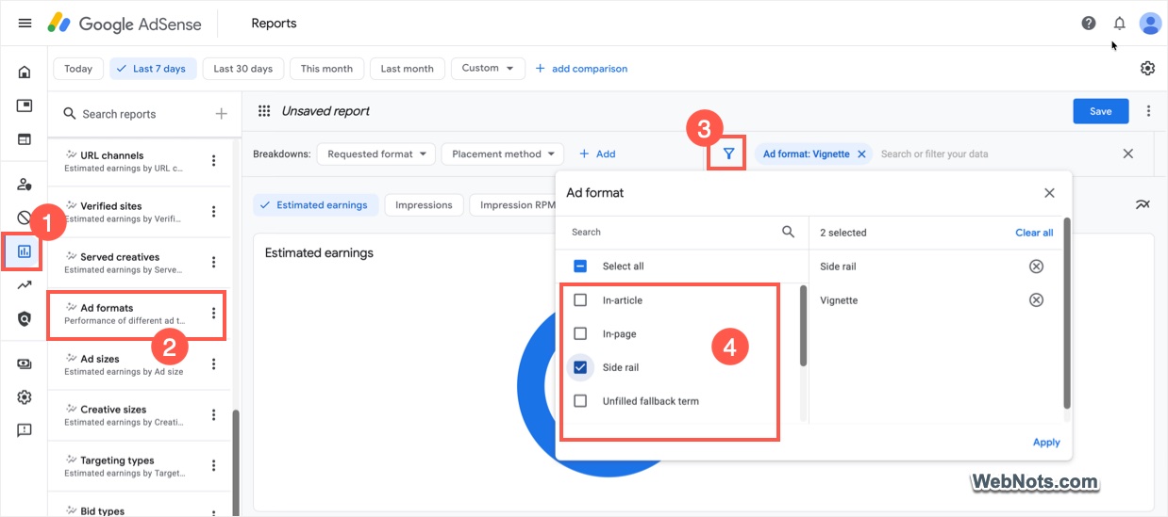Click the Save button
The height and width of the screenshot is (517, 1168).
(1101, 111)
